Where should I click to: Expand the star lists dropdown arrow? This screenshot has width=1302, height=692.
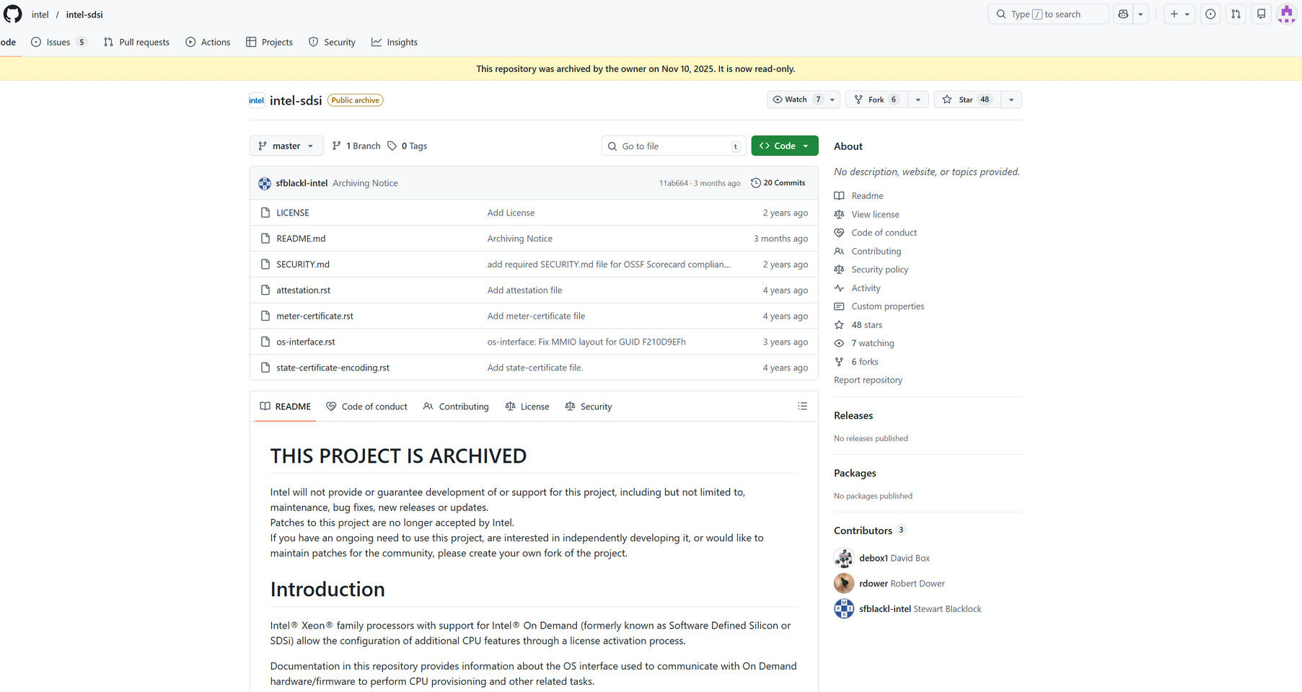coord(1011,99)
